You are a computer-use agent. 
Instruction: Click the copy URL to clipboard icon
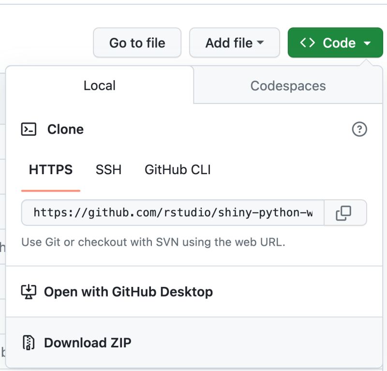tap(343, 213)
